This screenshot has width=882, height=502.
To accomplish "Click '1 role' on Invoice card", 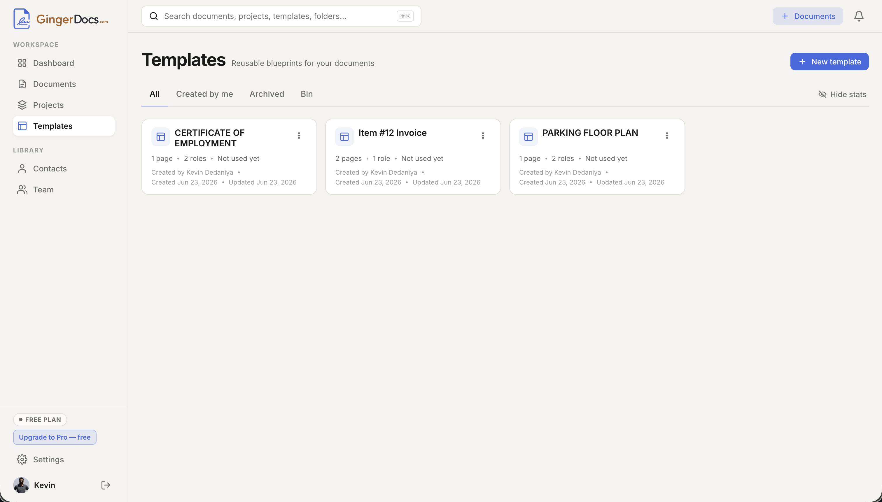I will pyautogui.click(x=381, y=159).
